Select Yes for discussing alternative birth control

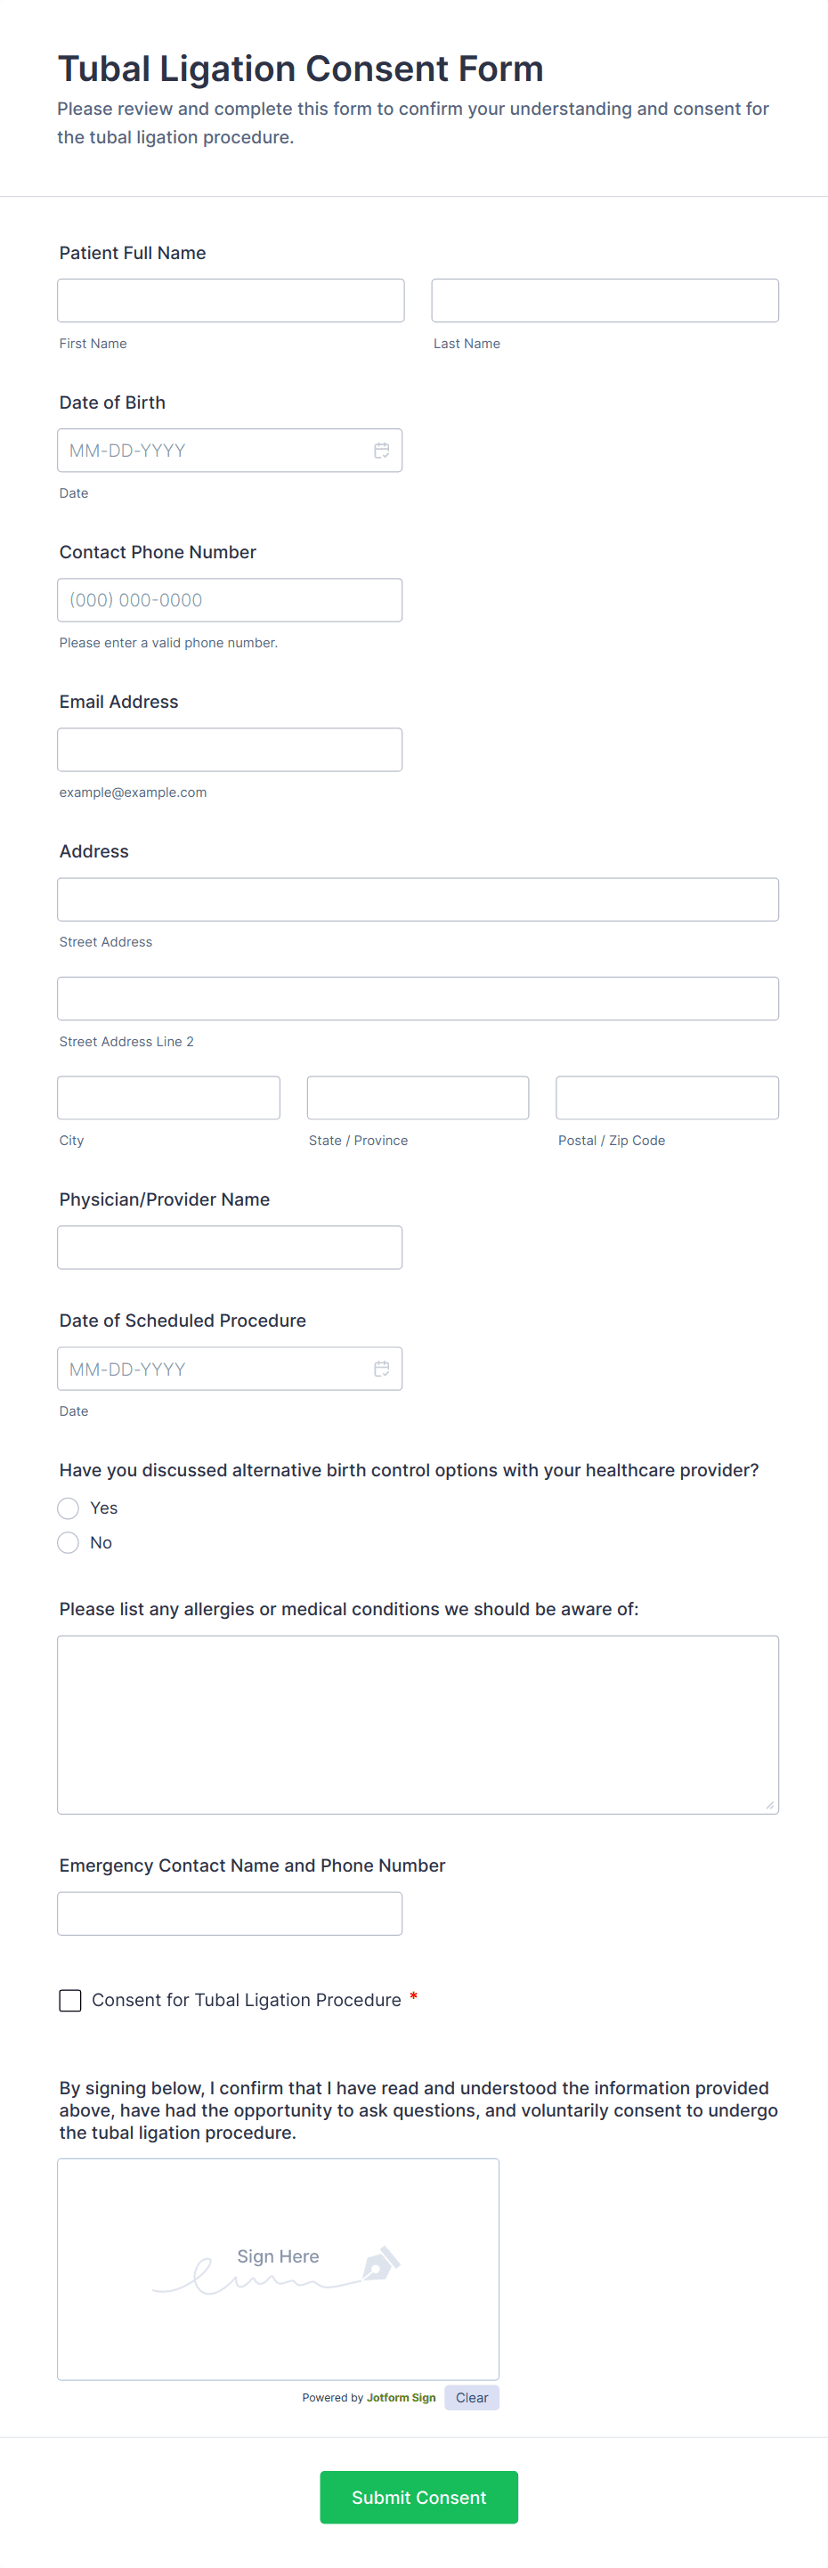tap(68, 1508)
